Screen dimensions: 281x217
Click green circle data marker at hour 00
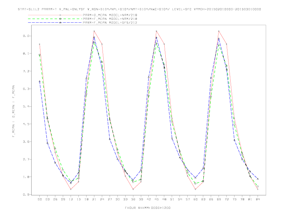[40, 55]
